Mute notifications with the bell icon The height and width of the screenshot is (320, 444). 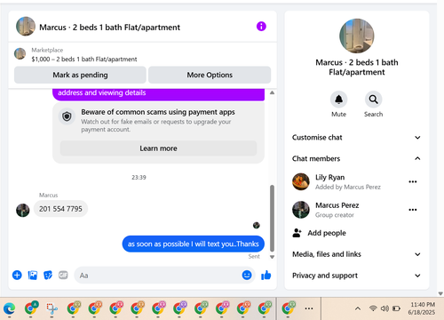pos(338,100)
